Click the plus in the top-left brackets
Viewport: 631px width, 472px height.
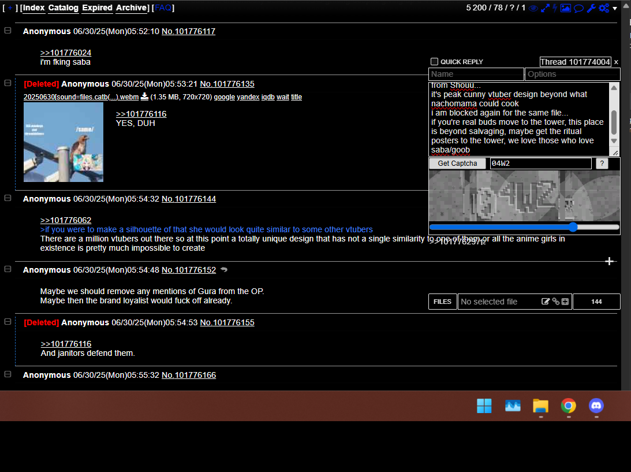[10, 8]
